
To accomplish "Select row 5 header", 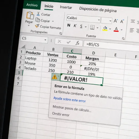I will 19,73.
